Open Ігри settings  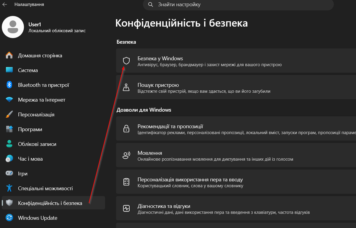(x=53, y=174)
